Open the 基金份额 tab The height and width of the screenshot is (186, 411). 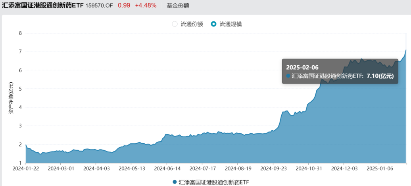tap(178, 6)
